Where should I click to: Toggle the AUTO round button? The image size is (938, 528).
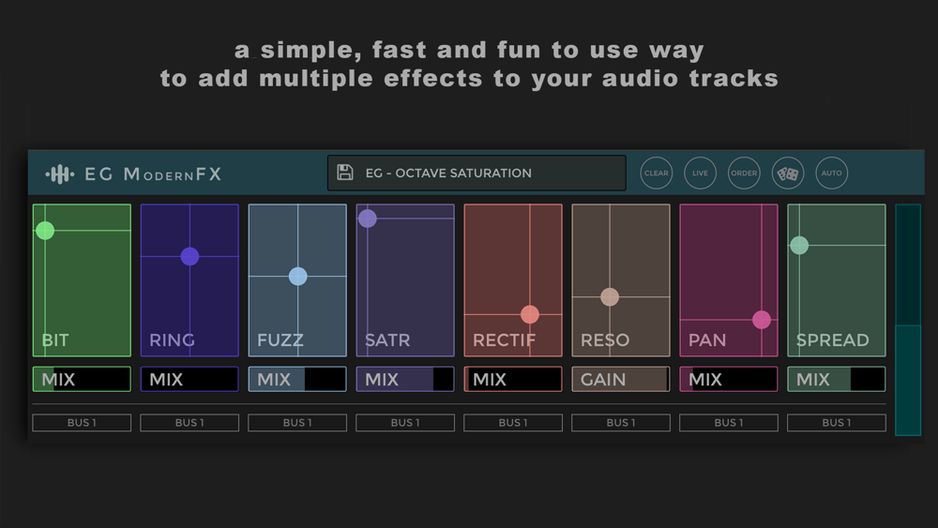pyautogui.click(x=831, y=173)
